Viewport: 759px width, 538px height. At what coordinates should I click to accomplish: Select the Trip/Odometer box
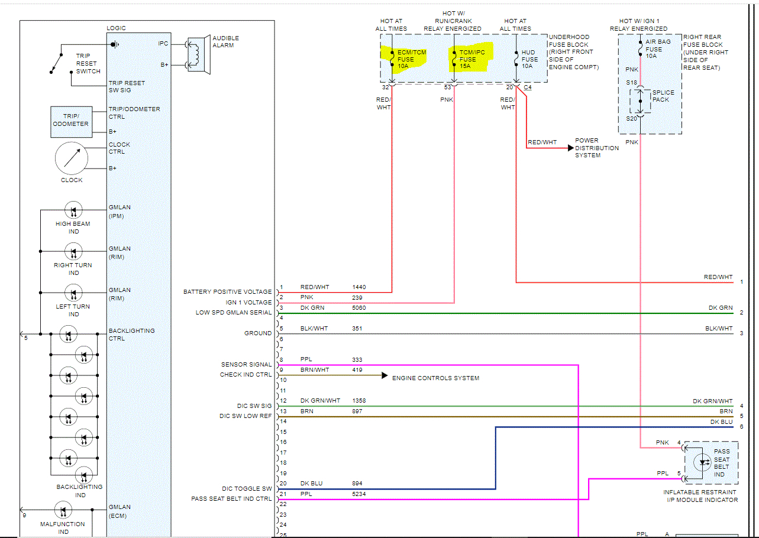[71, 121]
